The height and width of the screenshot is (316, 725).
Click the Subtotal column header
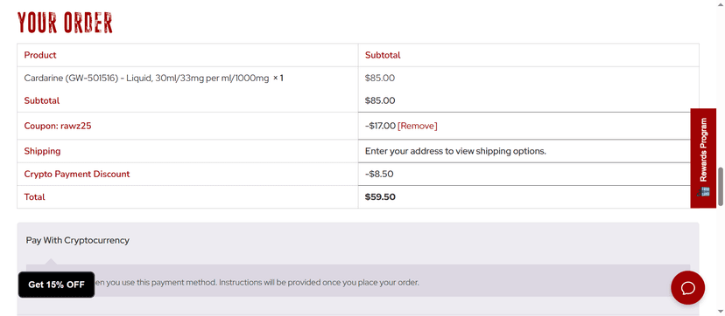[383, 55]
